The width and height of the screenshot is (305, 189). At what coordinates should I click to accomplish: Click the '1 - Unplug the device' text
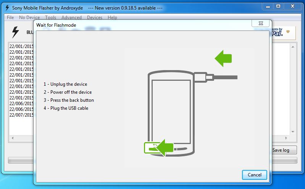pyautogui.click(x=65, y=84)
